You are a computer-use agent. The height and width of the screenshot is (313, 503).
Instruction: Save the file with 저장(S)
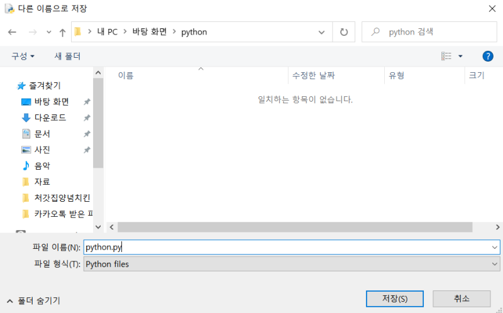395,299
